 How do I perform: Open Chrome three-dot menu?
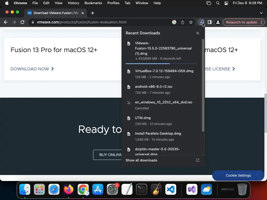click(x=261, y=22)
